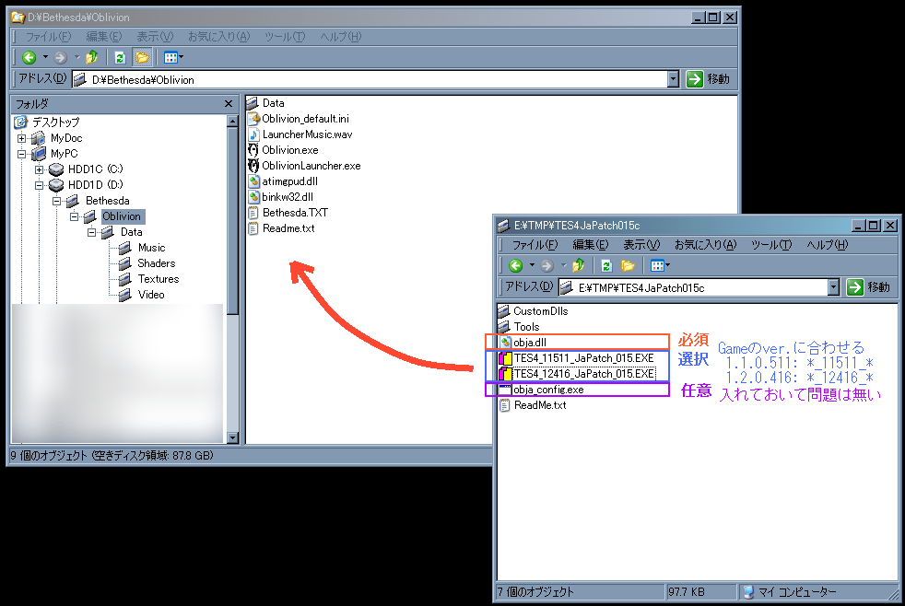
Task: Expand the HDD1C (C:) drive node
Action: (40, 169)
